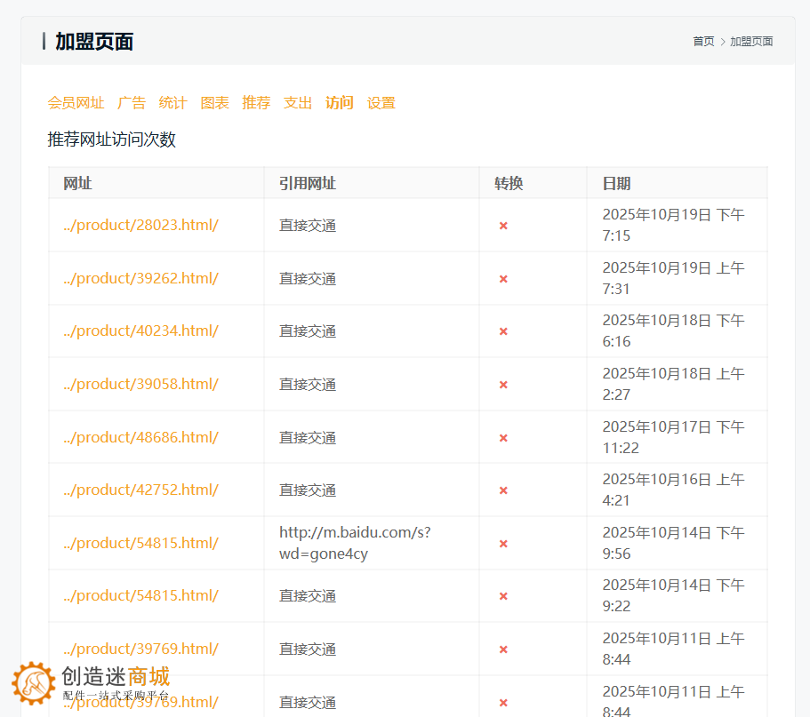Click the red × beside ../product/39058.html/
Viewport: 810px width, 717px height.
click(503, 384)
